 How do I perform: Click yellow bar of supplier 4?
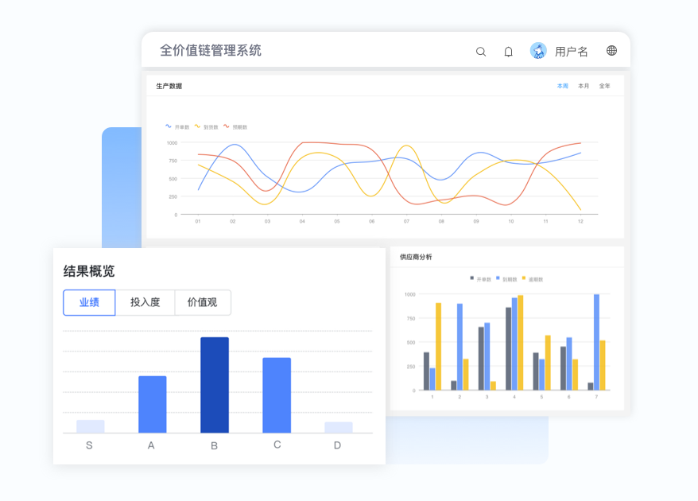coord(521,343)
